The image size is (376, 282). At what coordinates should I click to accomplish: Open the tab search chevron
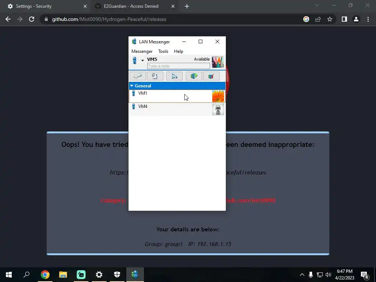pos(317,5)
